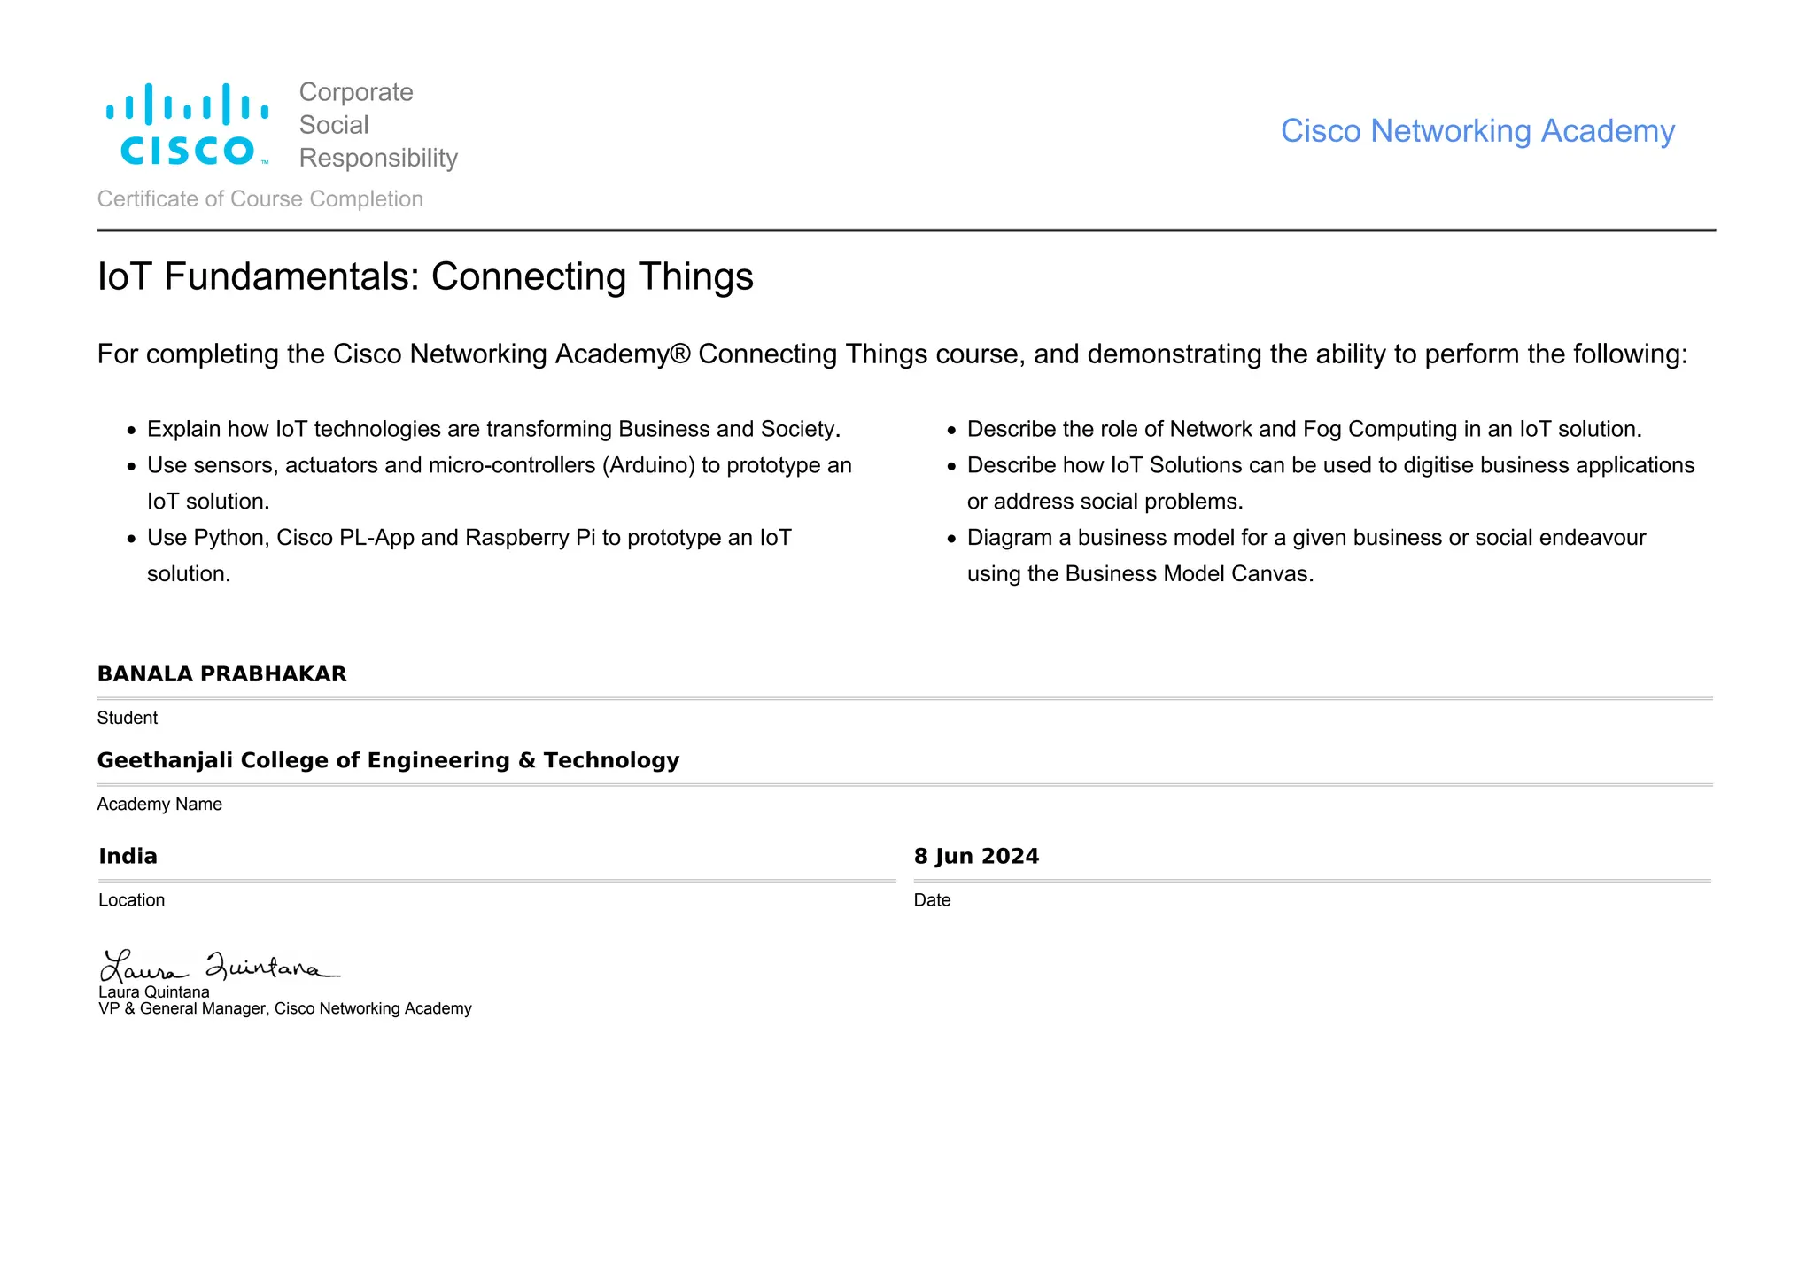
Task: Click the Laura Quintana handwritten signature
Action: pos(219,966)
